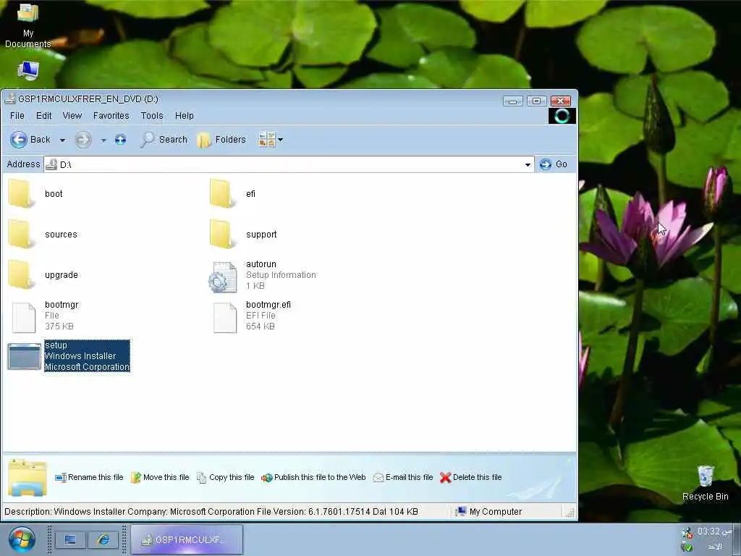Open the Help menu

pyautogui.click(x=185, y=115)
